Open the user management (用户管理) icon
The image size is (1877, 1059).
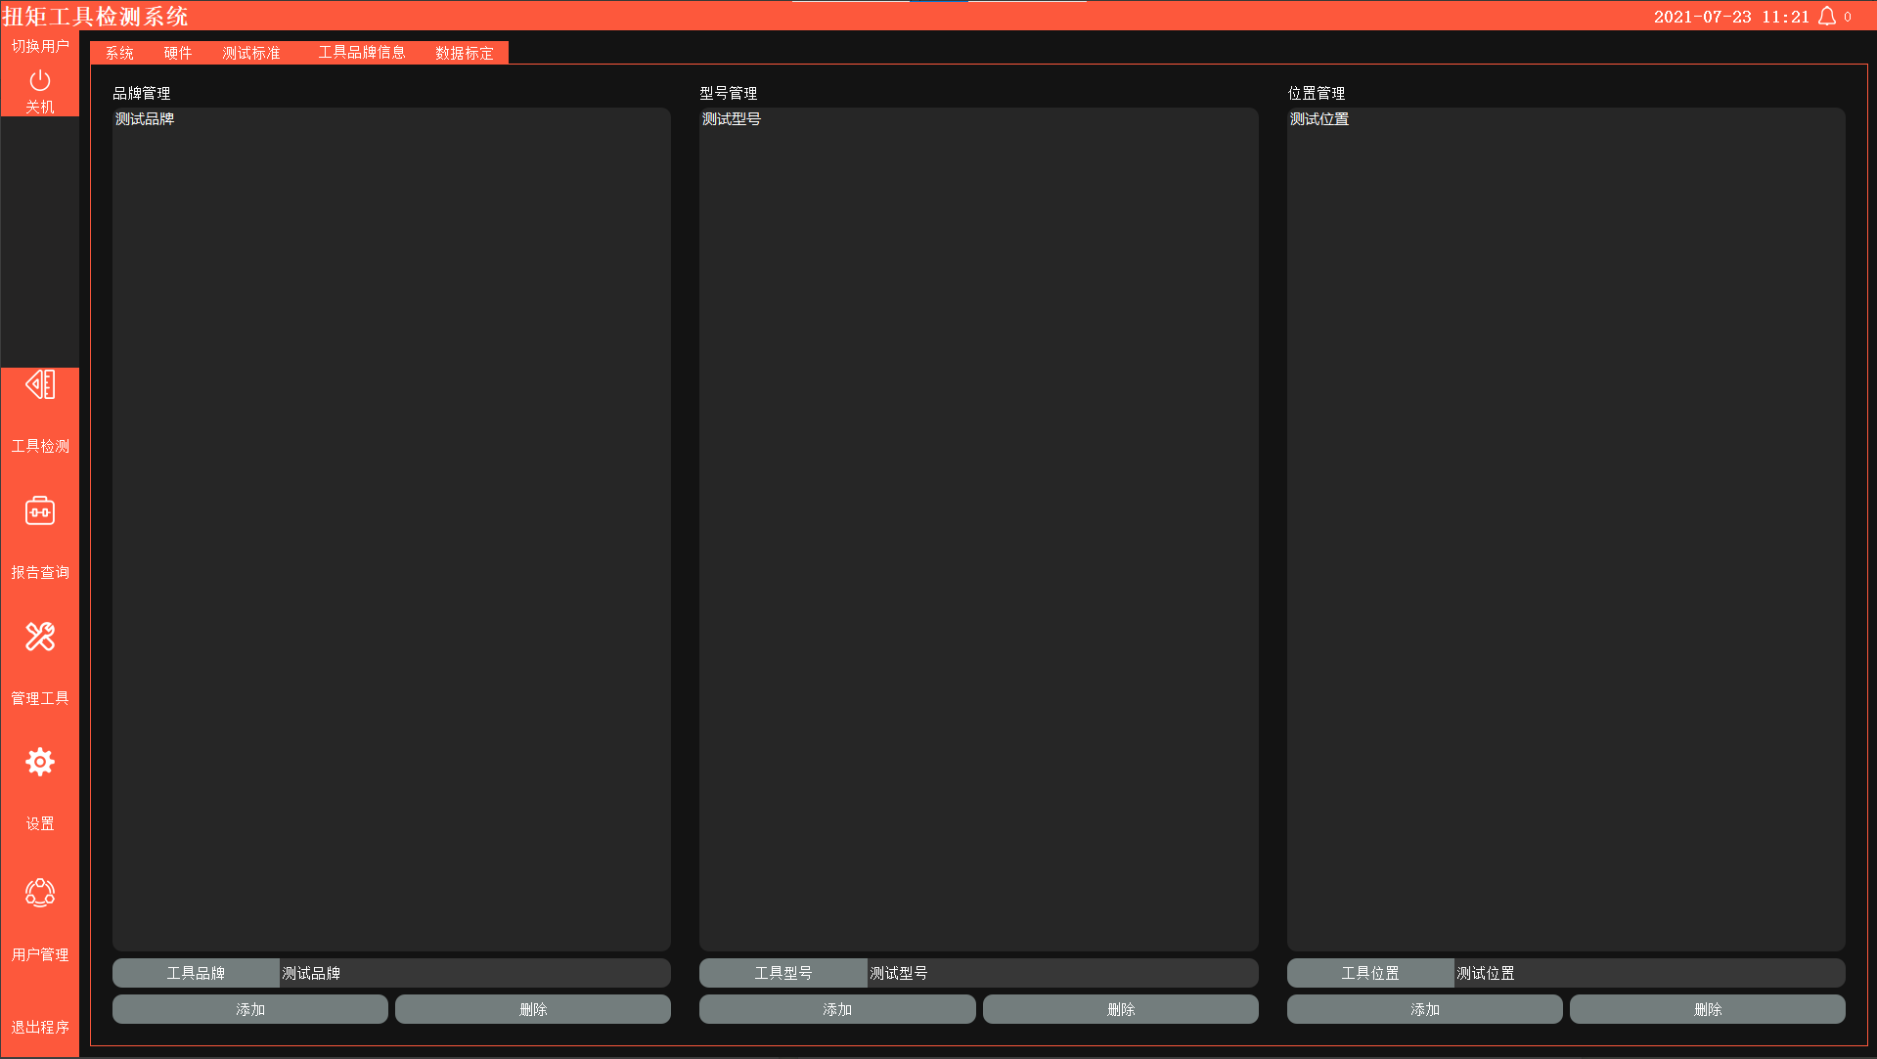[40, 892]
